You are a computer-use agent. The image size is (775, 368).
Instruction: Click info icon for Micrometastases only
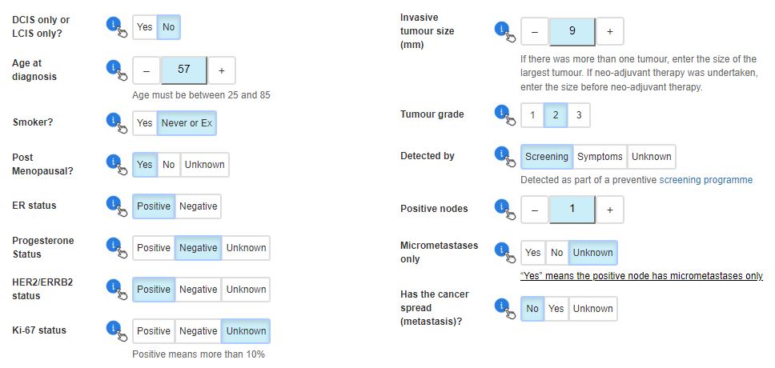click(504, 253)
